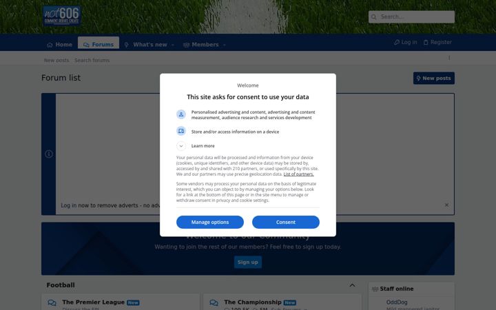Click the Log in link
Viewport: 496px width, 310px height.
tap(406, 42)
